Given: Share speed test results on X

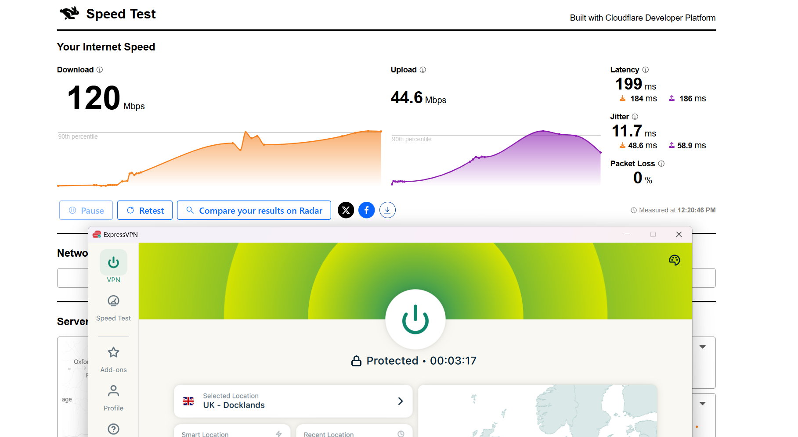Looking at the screenshot, I should click(x=346, y=210).
